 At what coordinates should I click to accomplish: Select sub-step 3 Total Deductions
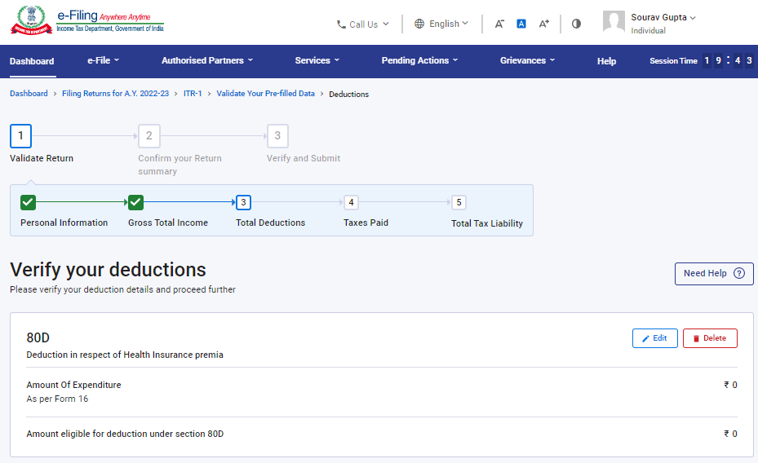[x=243, y=202]
